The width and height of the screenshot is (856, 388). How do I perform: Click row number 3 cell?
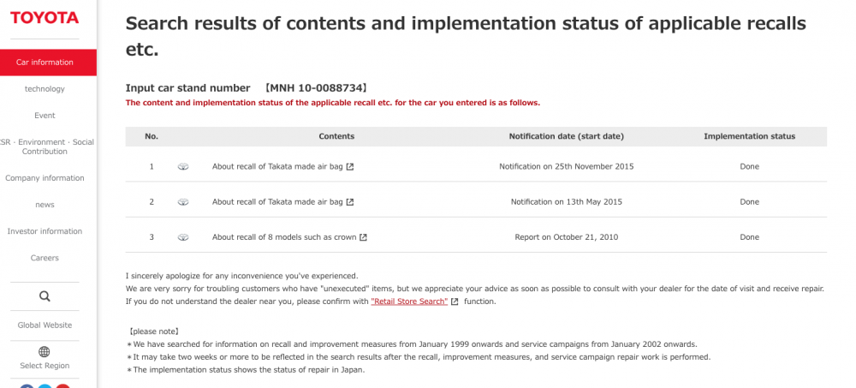click(152, 238)
